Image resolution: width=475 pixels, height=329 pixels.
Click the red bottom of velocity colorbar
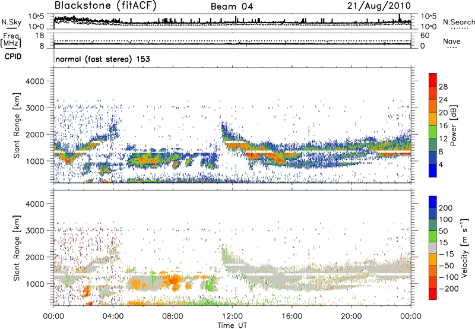point(433,294)
